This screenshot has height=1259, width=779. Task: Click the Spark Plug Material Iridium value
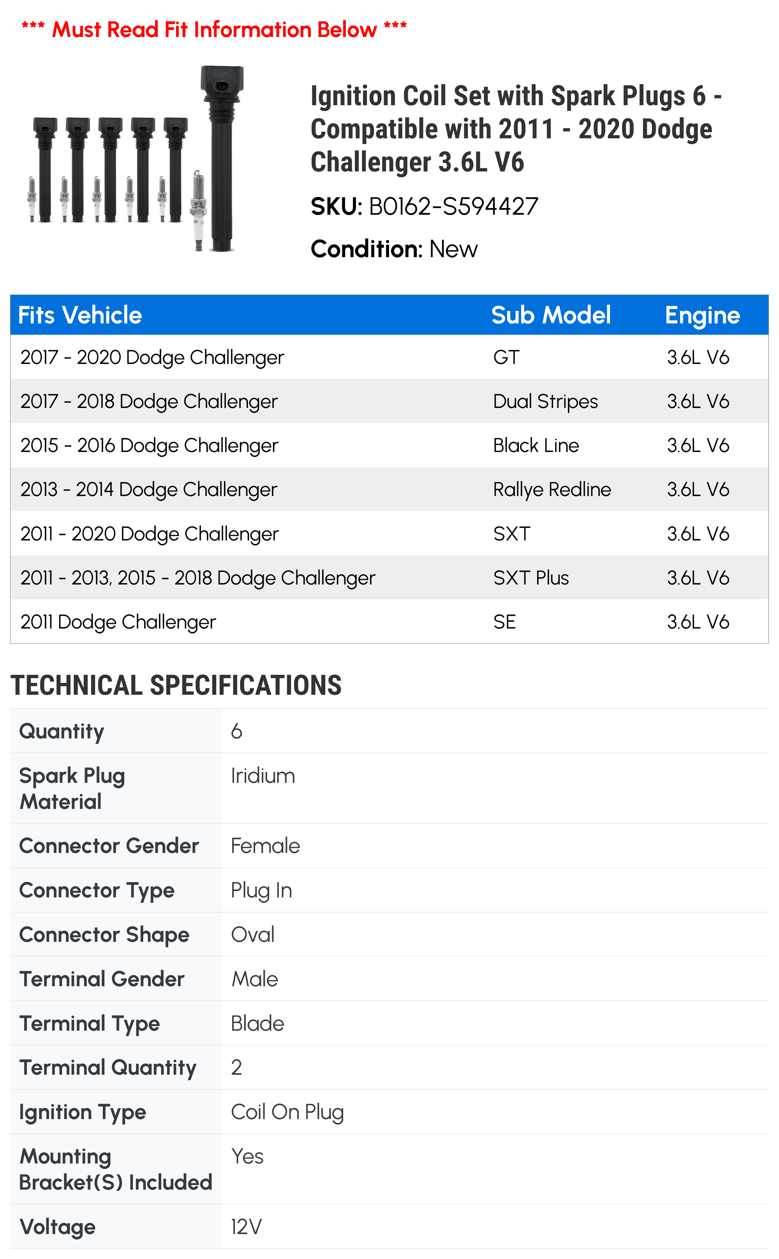pyautogui.click(x=263, y=775)
